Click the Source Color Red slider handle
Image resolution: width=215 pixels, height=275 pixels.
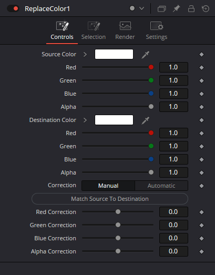coord(151,67)
